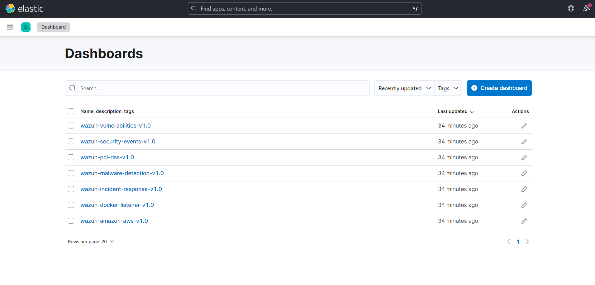Image resolution: width=595 pixels, height=285 pixels.
Task: Check the select-all dashboards checkbox
Action: [x=71, y=111]
